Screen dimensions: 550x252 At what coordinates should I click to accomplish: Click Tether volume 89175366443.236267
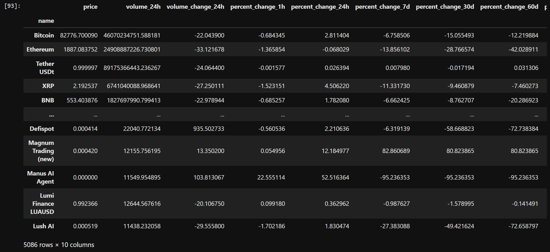[132, 68]
